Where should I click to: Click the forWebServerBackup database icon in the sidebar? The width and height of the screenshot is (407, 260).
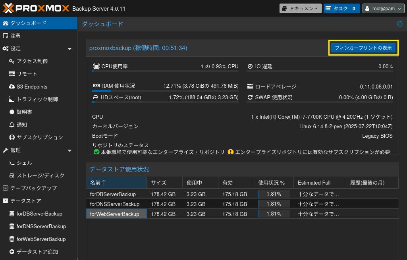(x=12, y=239)
